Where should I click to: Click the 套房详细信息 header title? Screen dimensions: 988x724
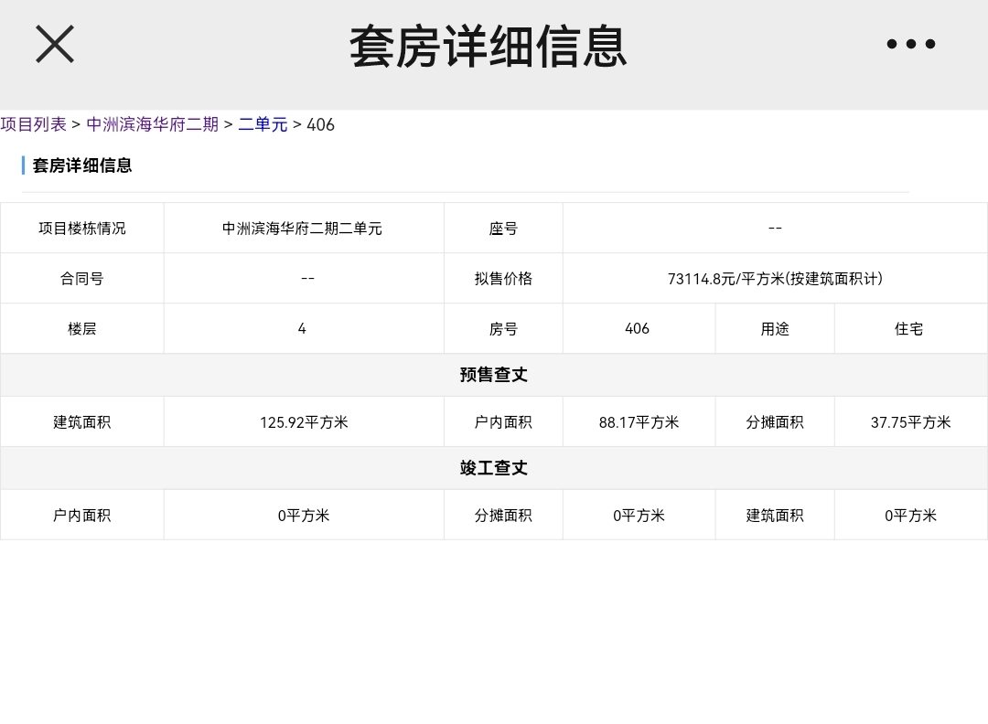pos(489,47)
